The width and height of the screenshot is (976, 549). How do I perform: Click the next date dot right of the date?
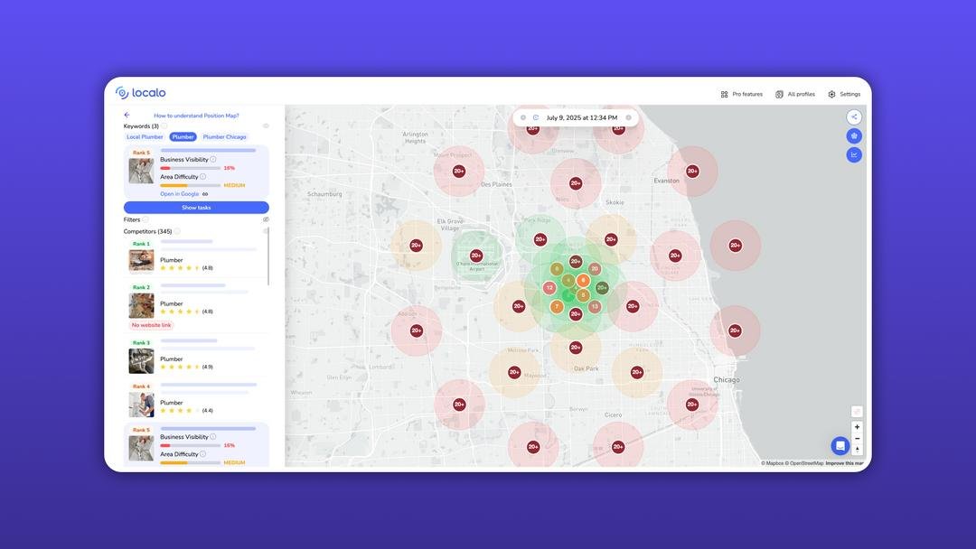(629, 117)
